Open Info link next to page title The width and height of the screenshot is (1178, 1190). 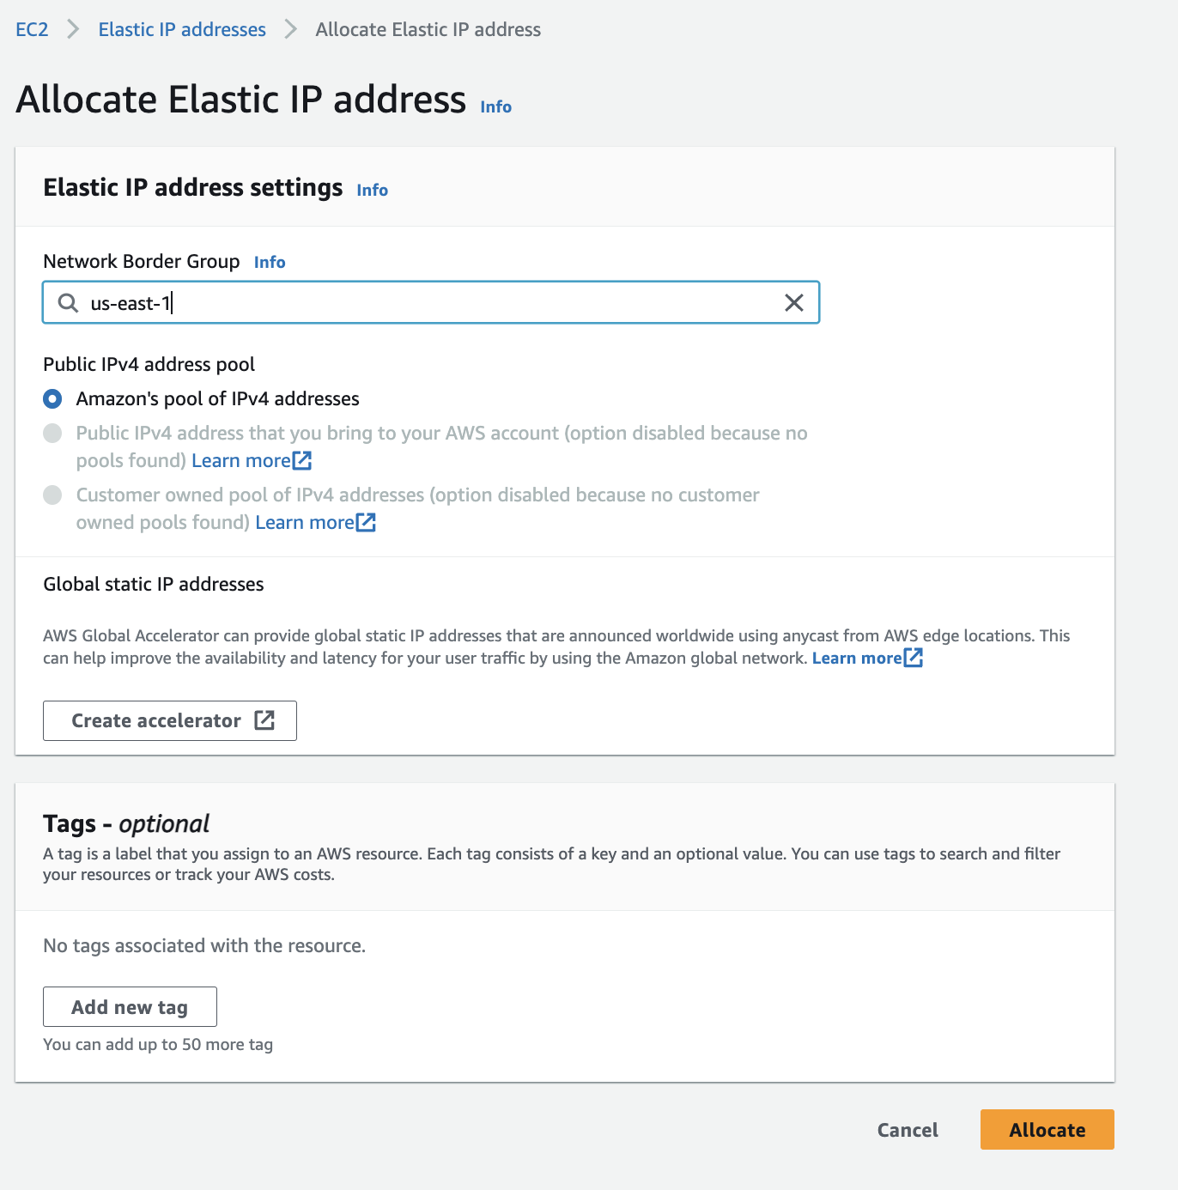(x=495, y=107)
